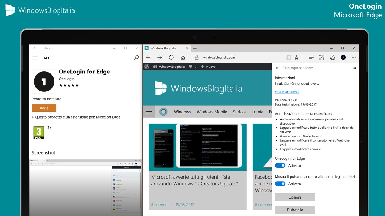Open Edge more actions menu
This screenshot has height=216, width=385.
coord(354,58)
